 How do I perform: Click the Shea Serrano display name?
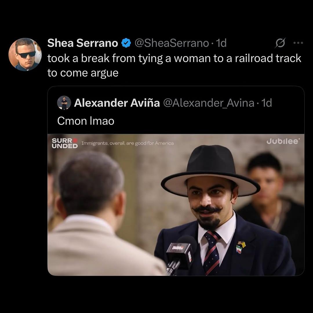pyautogui.click(x=83, y=43)
